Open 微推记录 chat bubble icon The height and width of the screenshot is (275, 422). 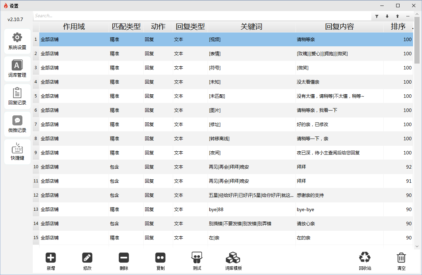tap(17, 120)
